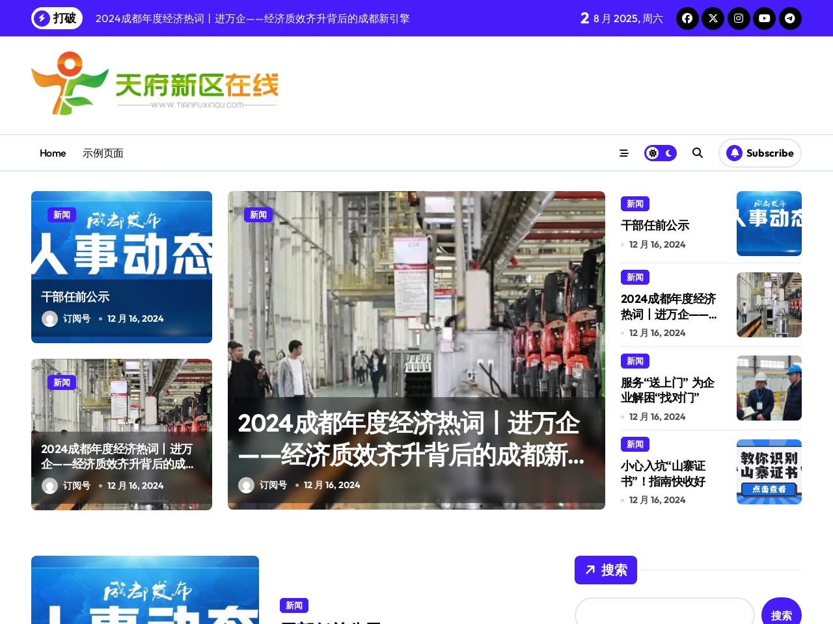833x624 pixels.
Task: Click the 小心入坑山寨证书 article thumbnail
Action: [x=769, y=472]
